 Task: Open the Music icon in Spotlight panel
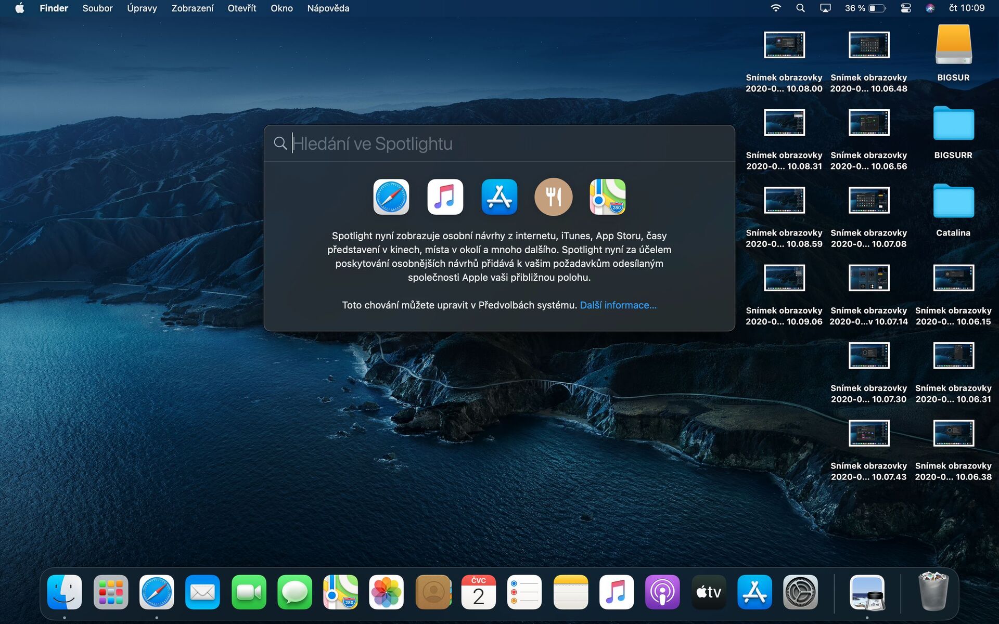[x=445, y=197]
